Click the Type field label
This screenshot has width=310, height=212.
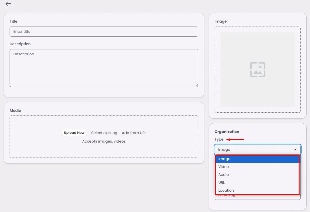tap(219, 139)
